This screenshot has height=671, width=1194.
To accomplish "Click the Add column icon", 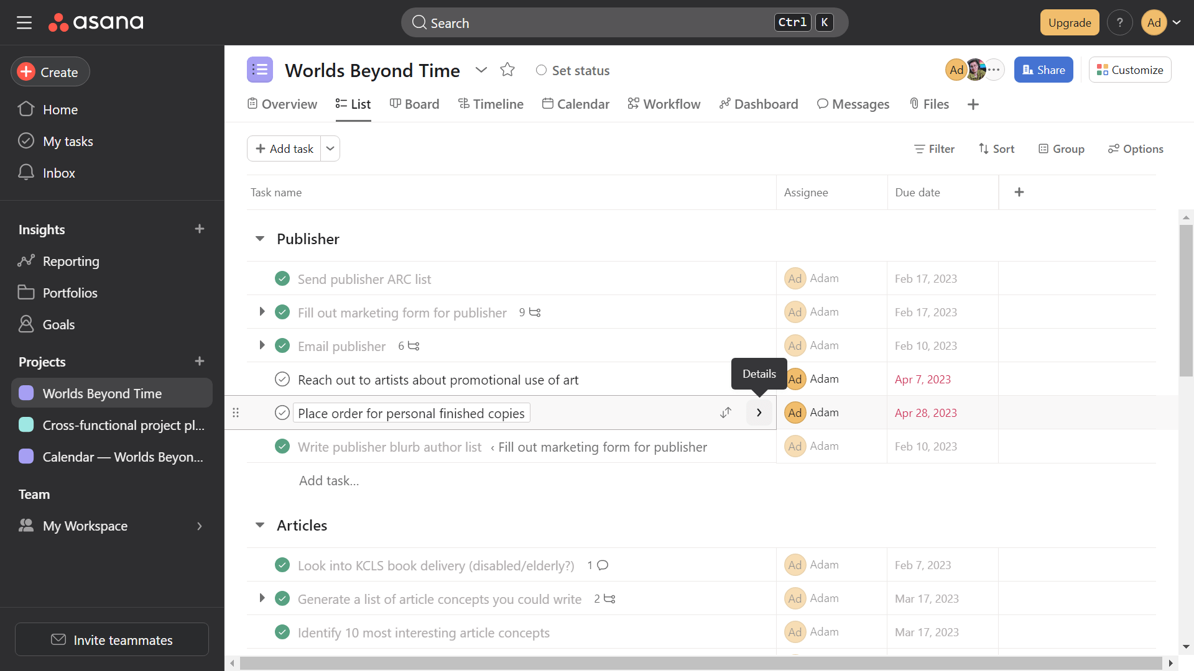I will pyautogui.click(x=1019, y=192).
